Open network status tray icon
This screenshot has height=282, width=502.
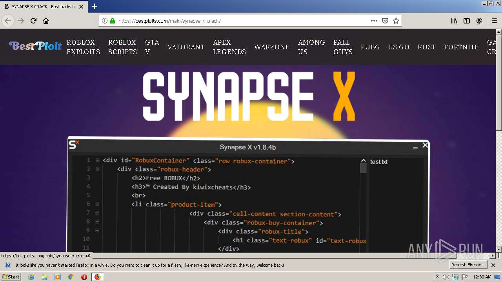[x=455, y=277]
